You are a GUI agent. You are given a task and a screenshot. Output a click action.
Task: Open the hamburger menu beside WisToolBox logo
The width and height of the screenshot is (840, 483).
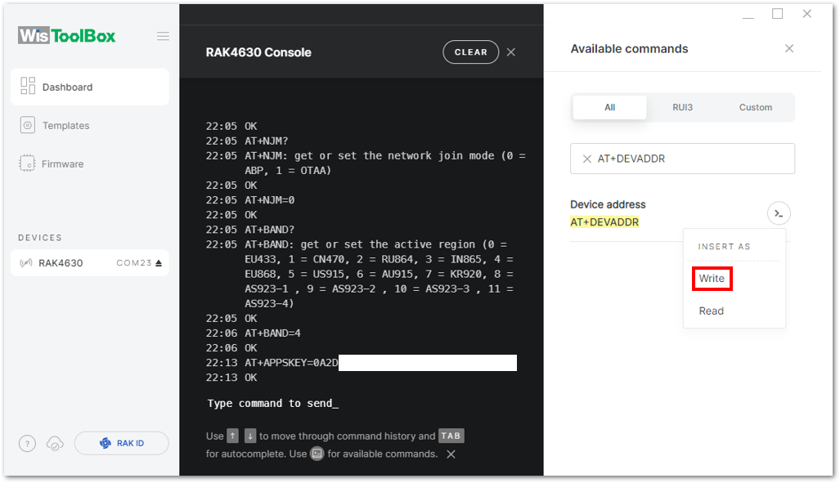point(163,37)
